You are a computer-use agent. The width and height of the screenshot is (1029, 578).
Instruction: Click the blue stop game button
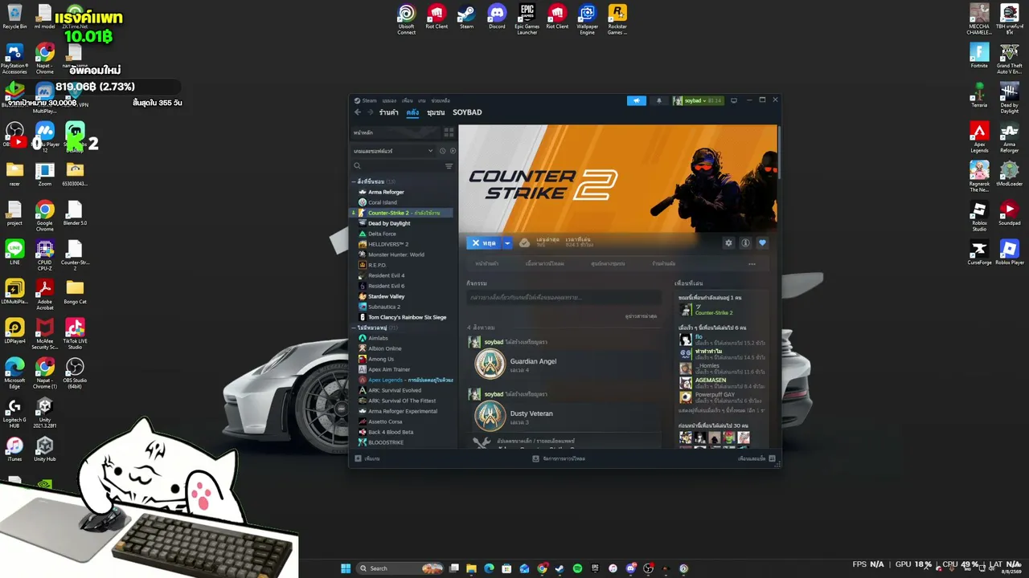(484, 242)
